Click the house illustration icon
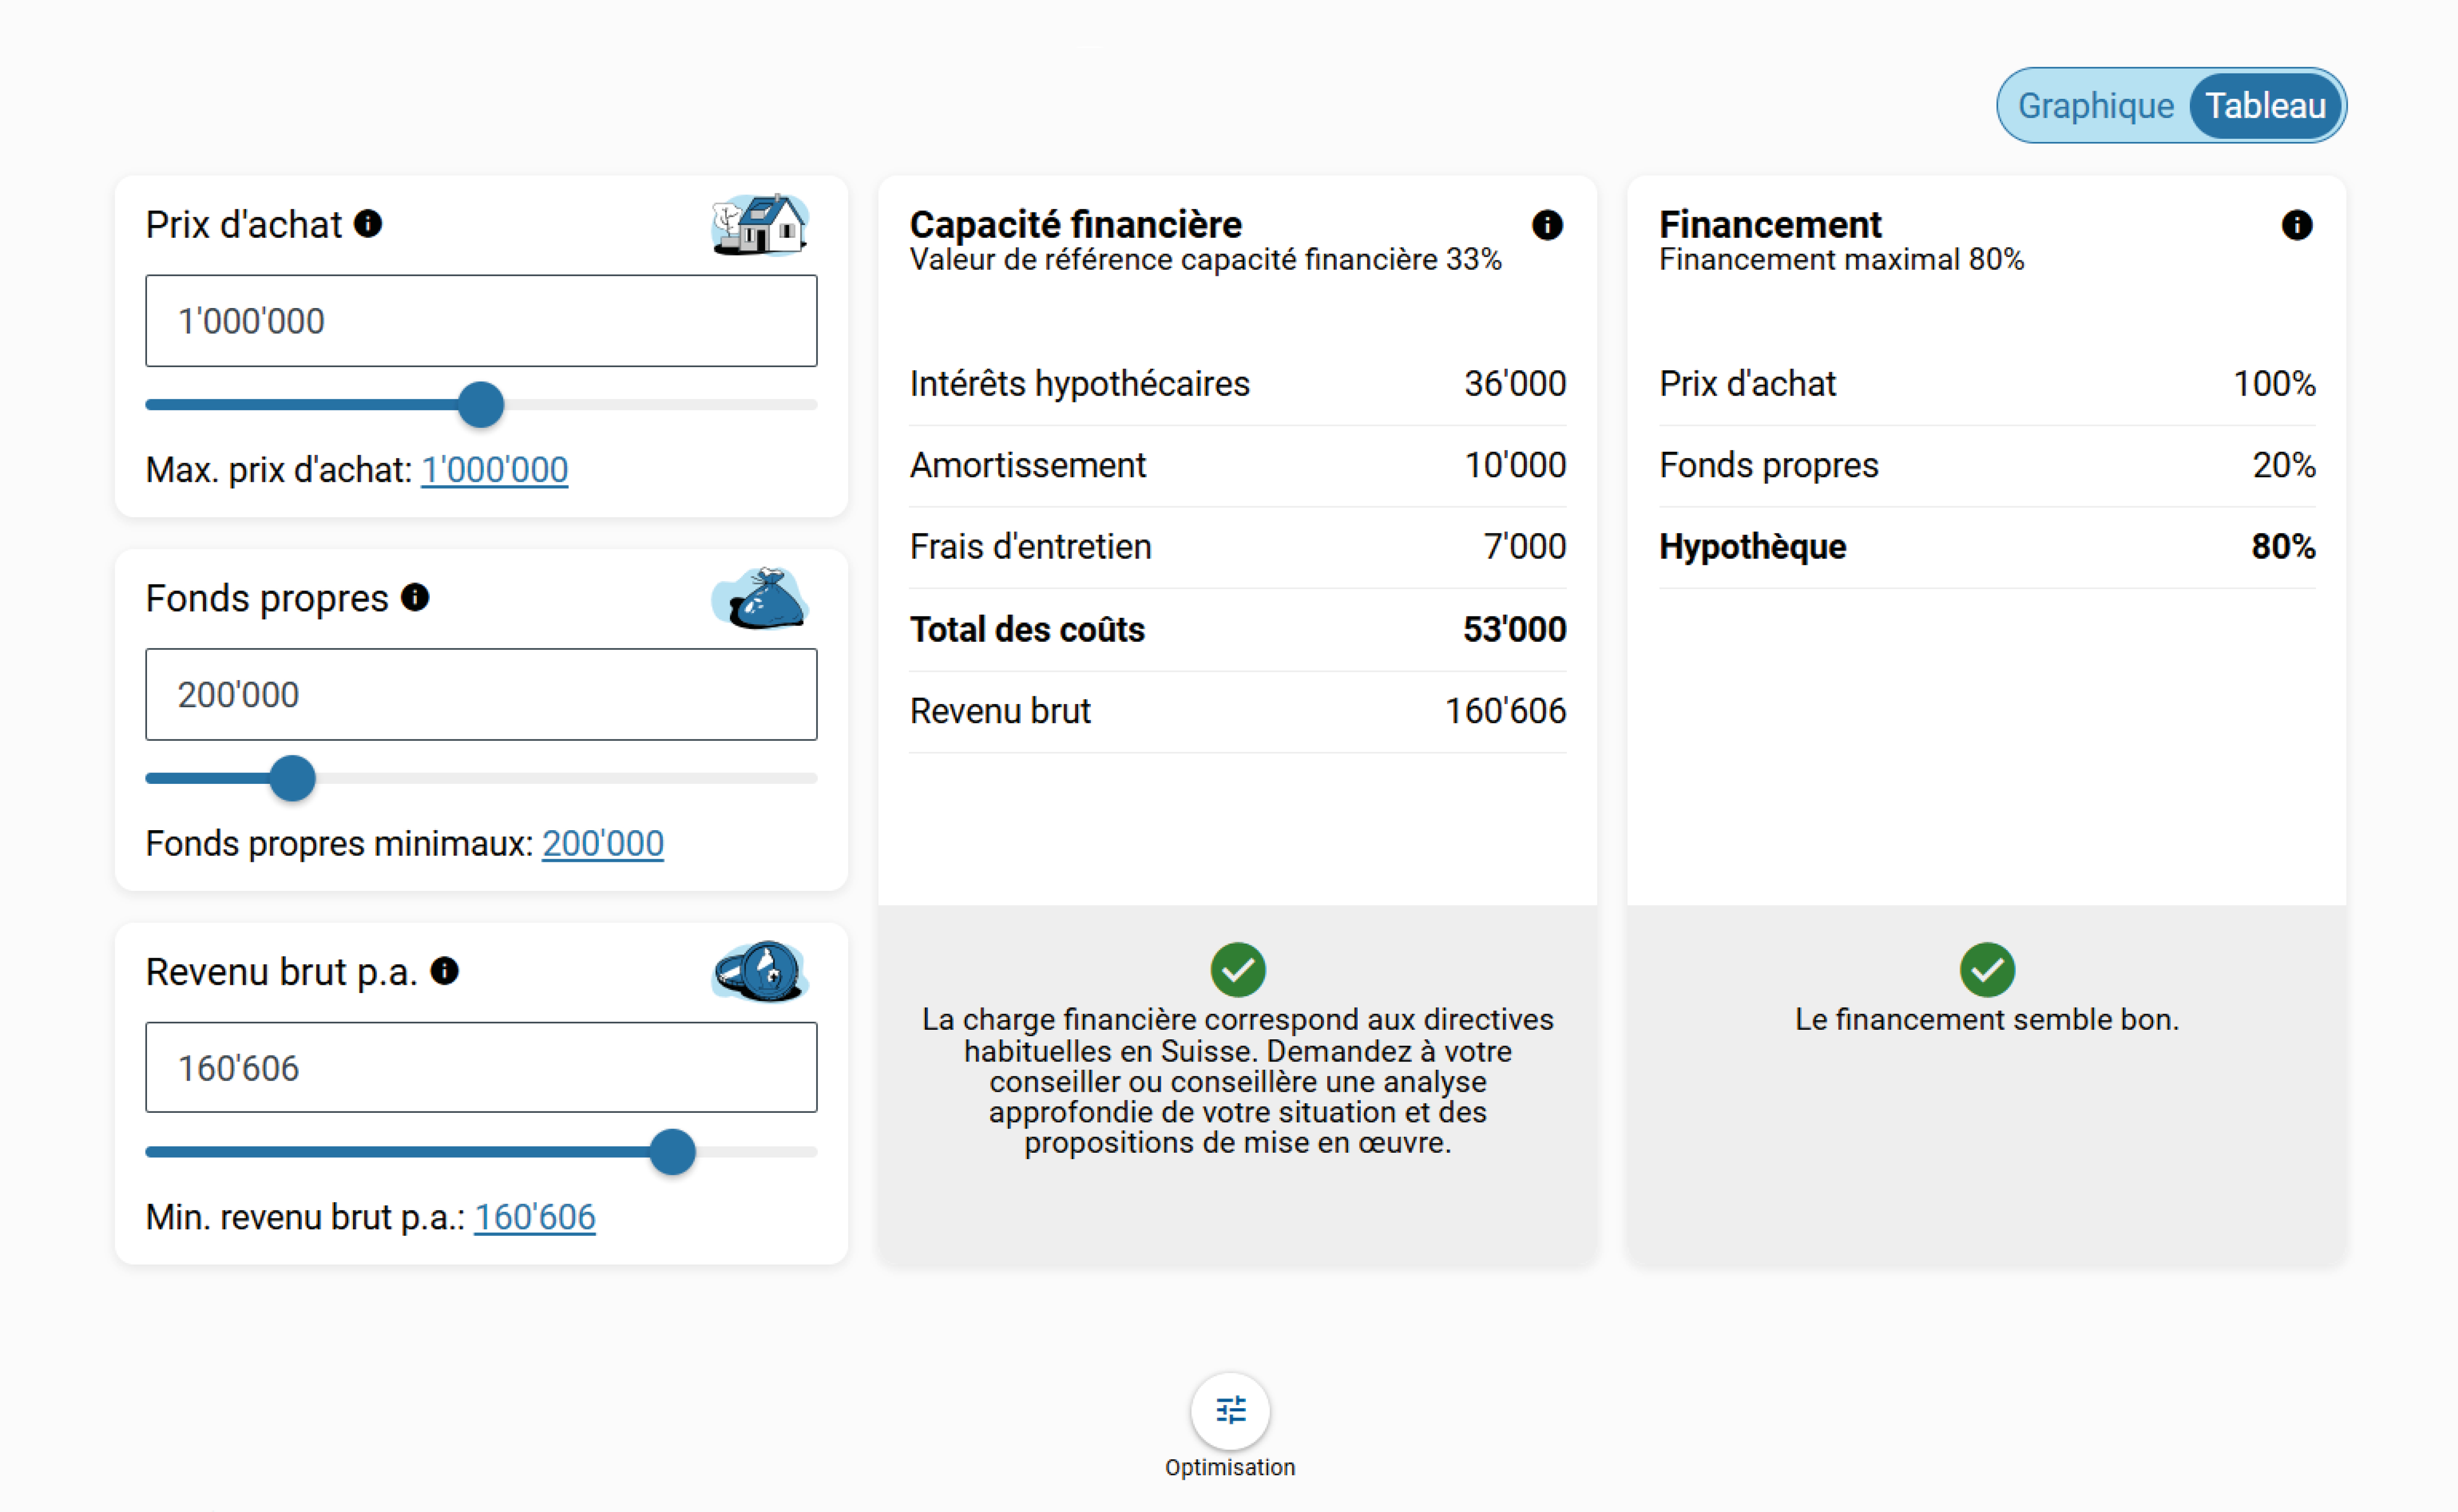2458x1512 pixels. [761, 224]
